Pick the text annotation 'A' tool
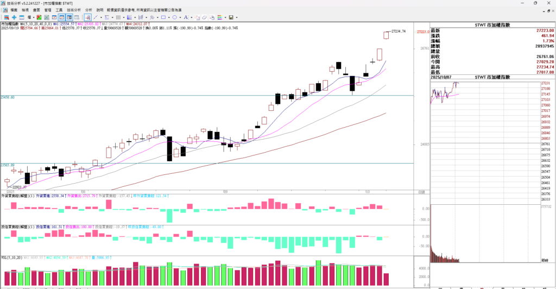 185,17
